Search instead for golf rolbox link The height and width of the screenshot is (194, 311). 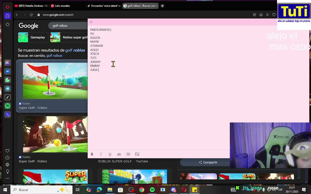click(x=54, y=56)
